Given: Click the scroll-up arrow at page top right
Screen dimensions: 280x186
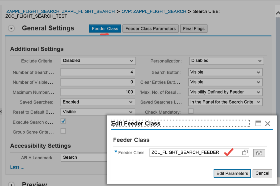Looking at the screenshot, I should click(x=278, y=13).
